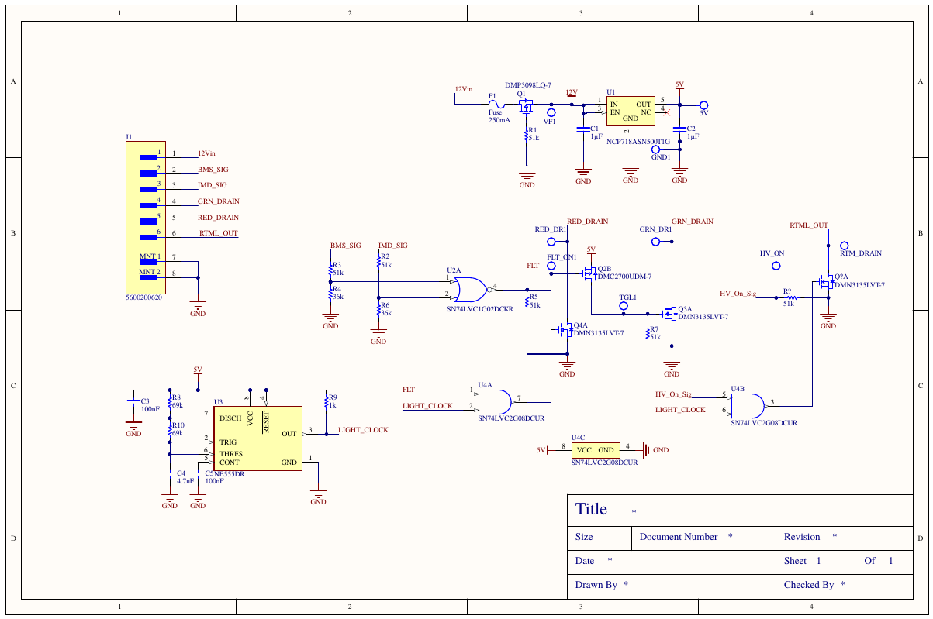Select the U4B AND gate symbol
The width and height of the screenshot is (933, 619).
[x=749, y=404]
